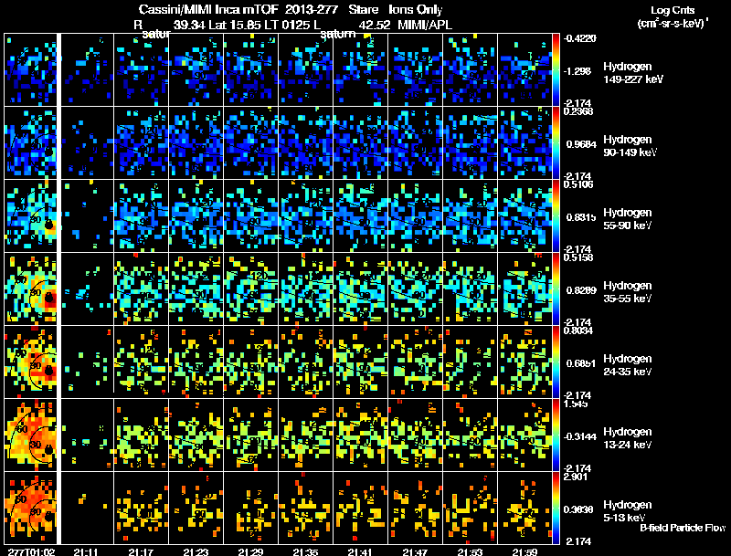Open the 24-35 keV image in the 277T01:02 column
The height and width of the screenshot is (556, 731).
(x=30, y=362)
